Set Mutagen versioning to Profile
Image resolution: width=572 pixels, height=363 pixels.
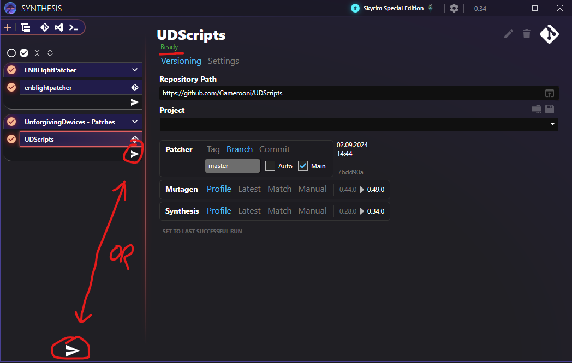point(219,189)
